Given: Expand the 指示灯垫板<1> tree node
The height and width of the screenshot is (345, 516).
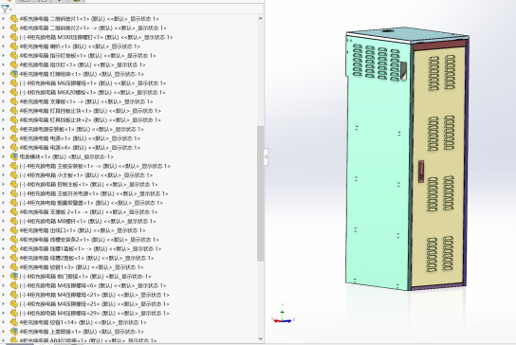Looking at the screenshot, I should [x=3, y=56].
